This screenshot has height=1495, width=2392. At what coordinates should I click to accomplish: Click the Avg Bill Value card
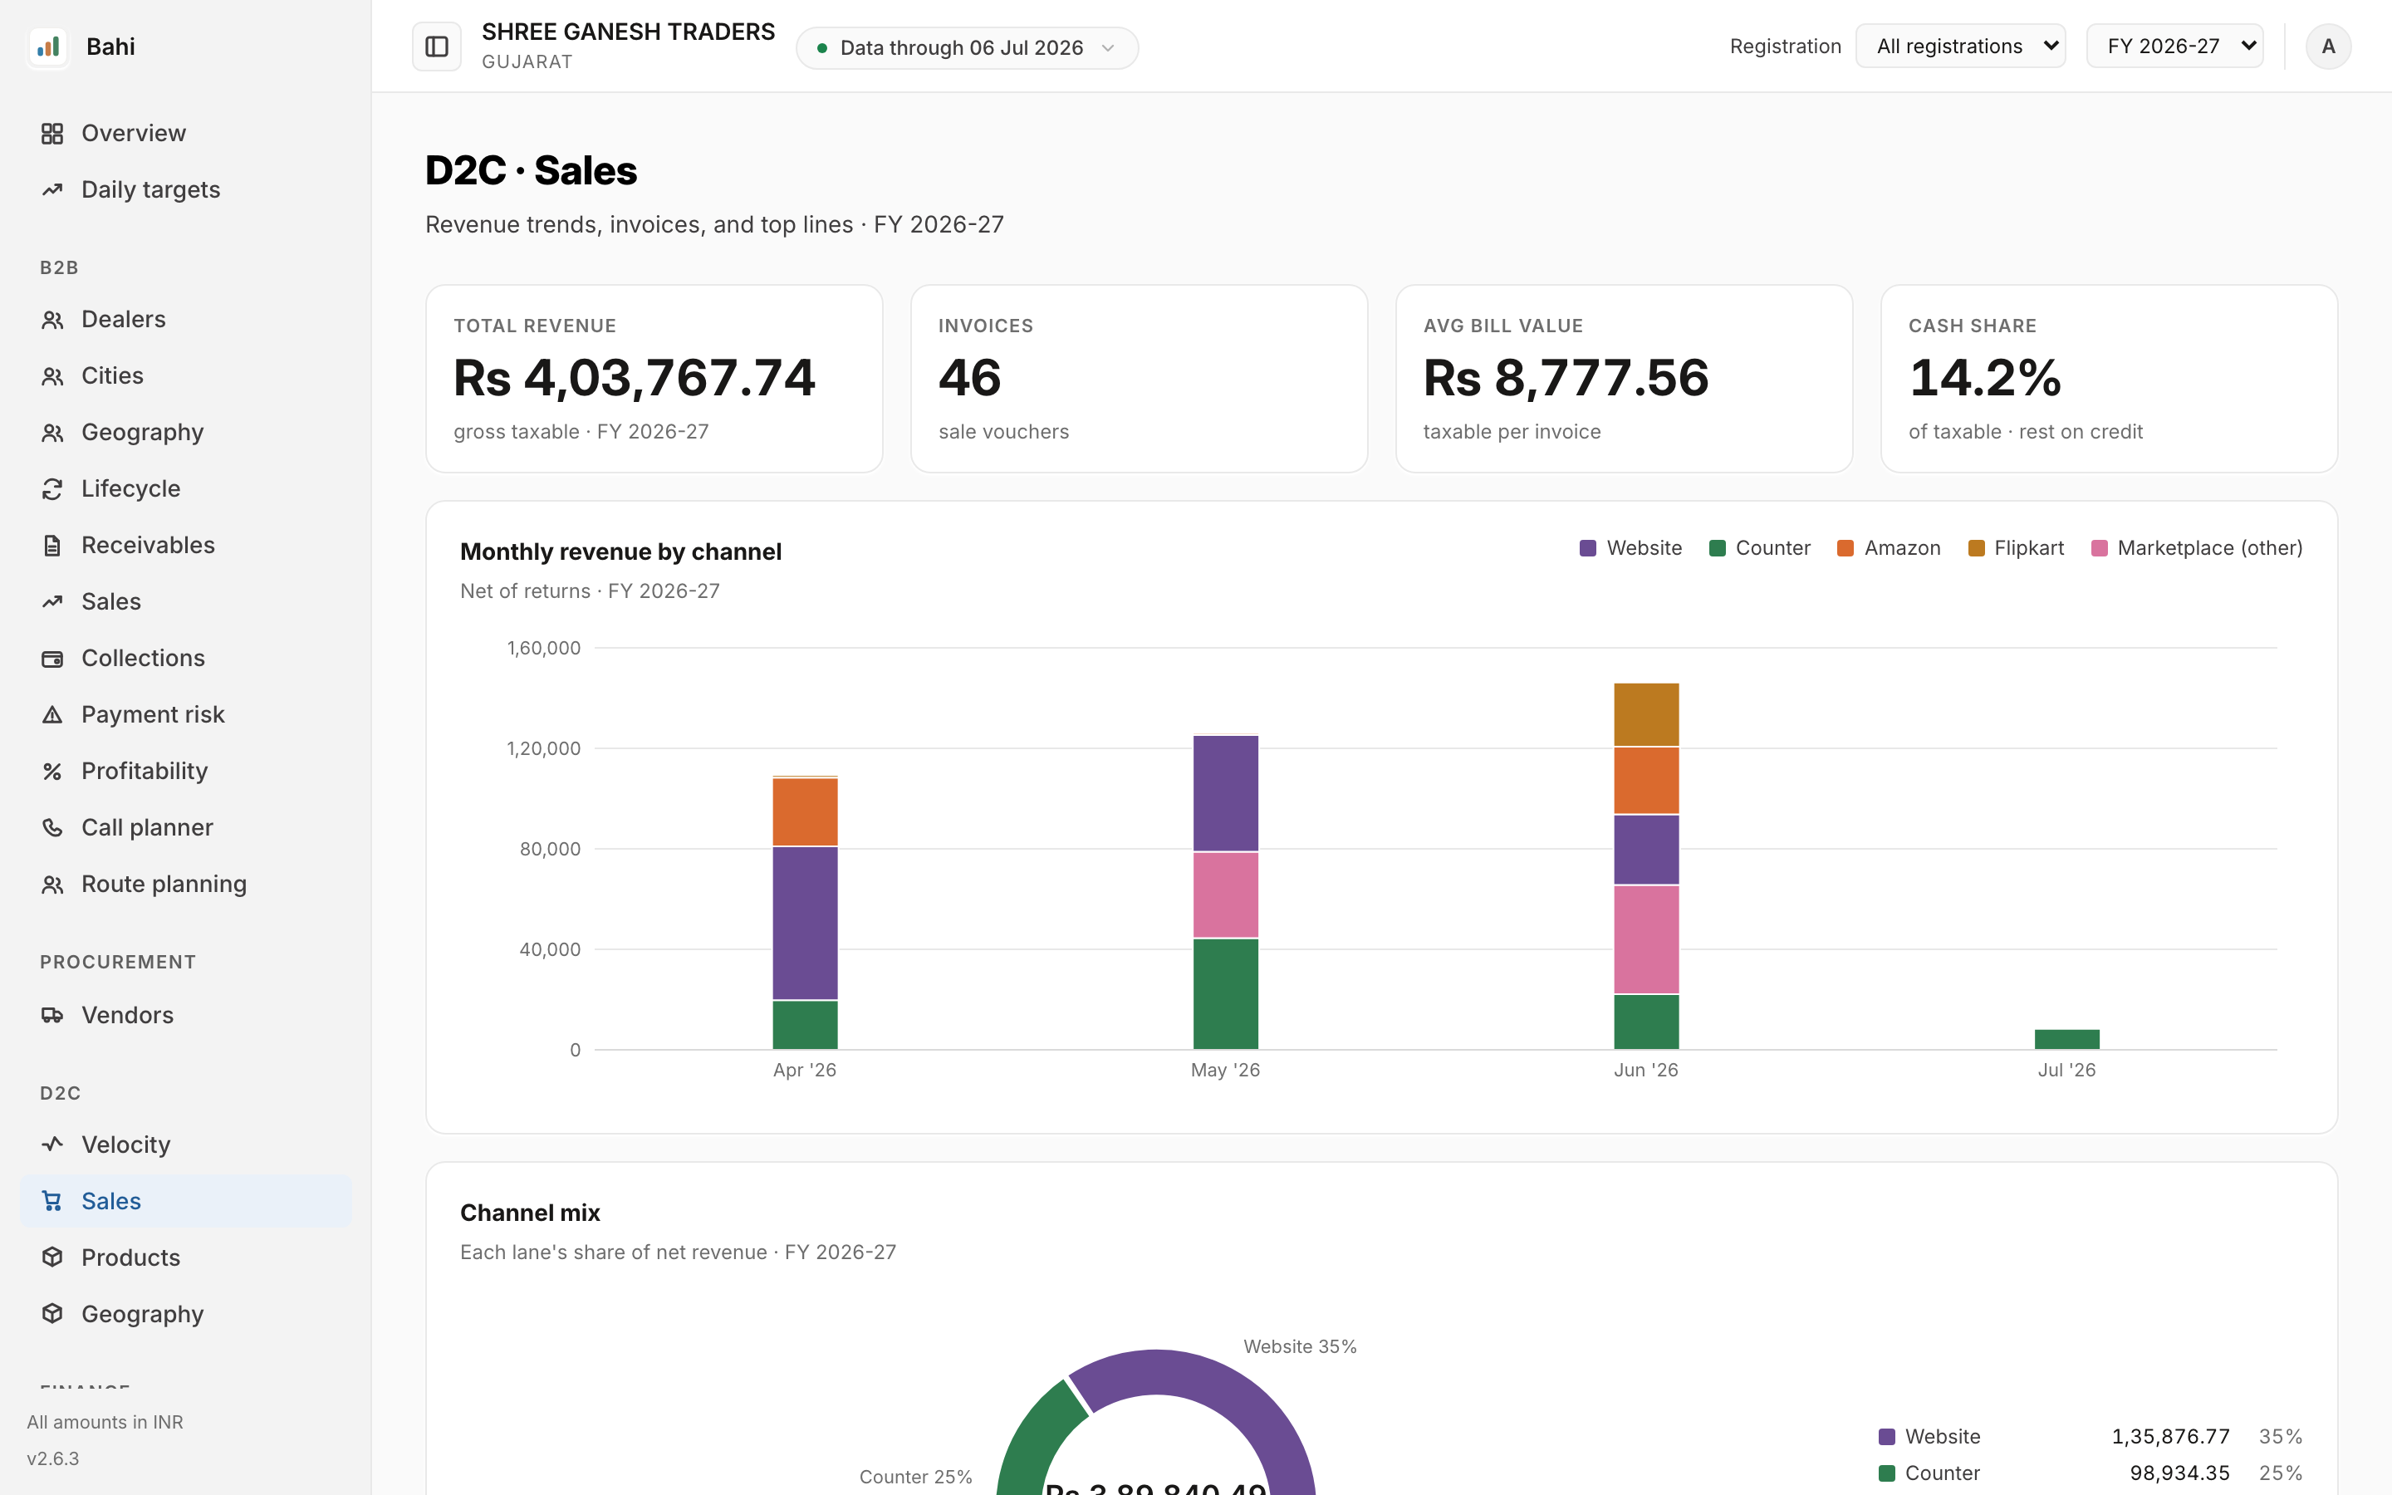click(x=1624, y=379)
